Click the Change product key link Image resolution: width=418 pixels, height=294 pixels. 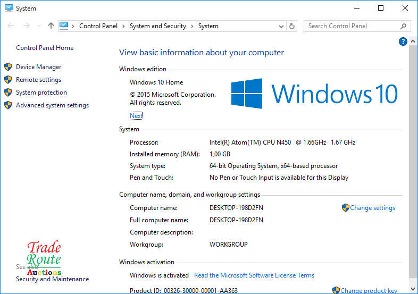369,290
